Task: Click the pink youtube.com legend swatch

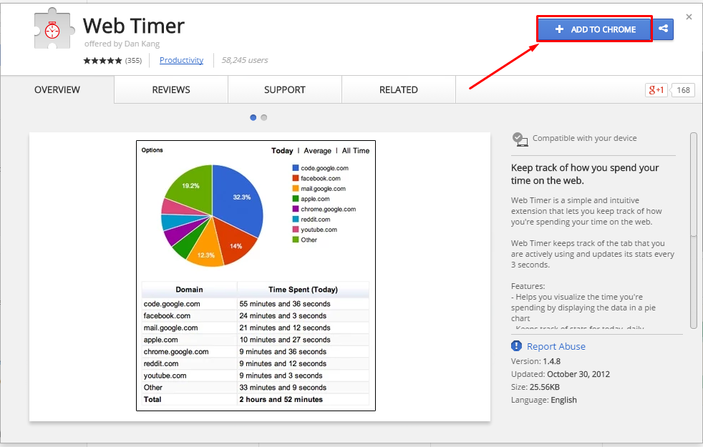Action: point(296,230)
